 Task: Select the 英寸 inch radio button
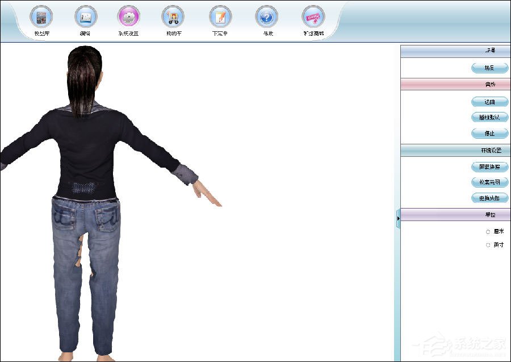click(x=488, y=245)
